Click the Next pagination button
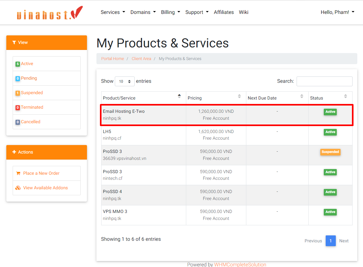Viewport: 363px width, 267px height. (344, 241)
